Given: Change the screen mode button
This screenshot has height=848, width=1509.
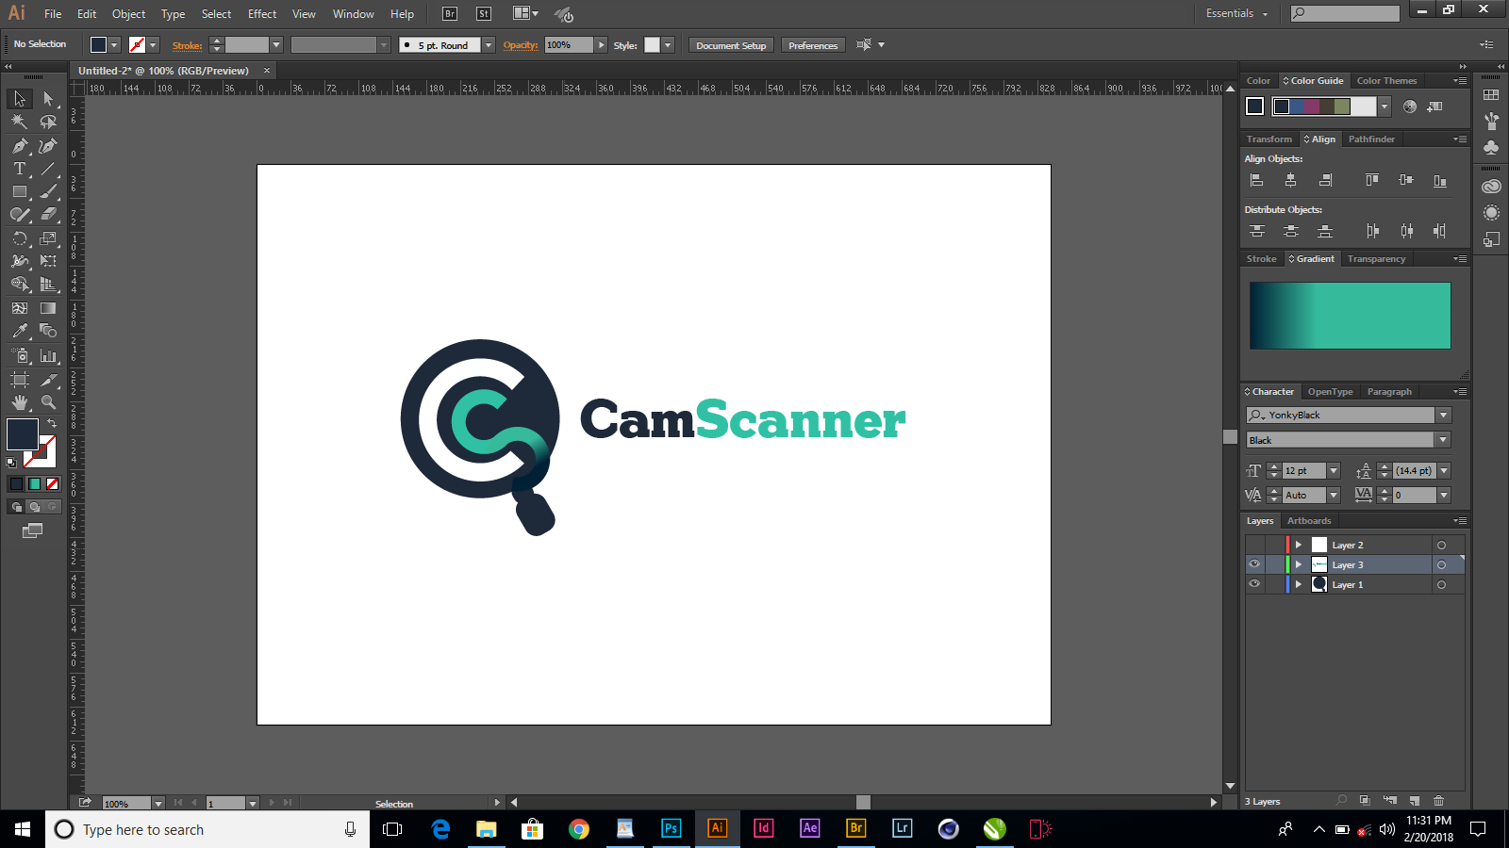Looking at the screenshot, I should tap(32, 530).
